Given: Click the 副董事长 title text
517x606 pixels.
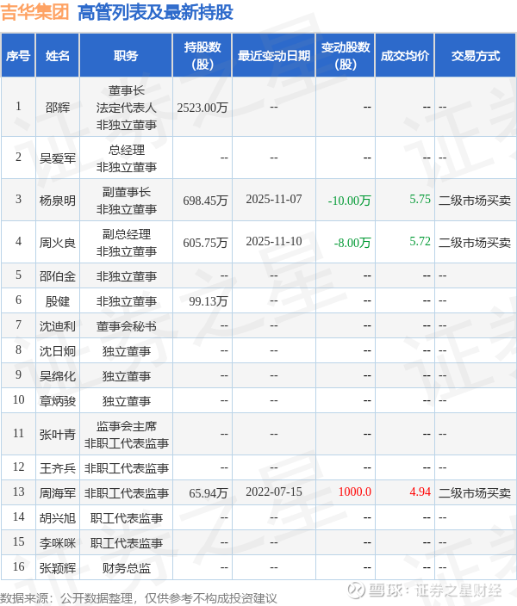Looking at the screenshot, I should click(126, 192).
